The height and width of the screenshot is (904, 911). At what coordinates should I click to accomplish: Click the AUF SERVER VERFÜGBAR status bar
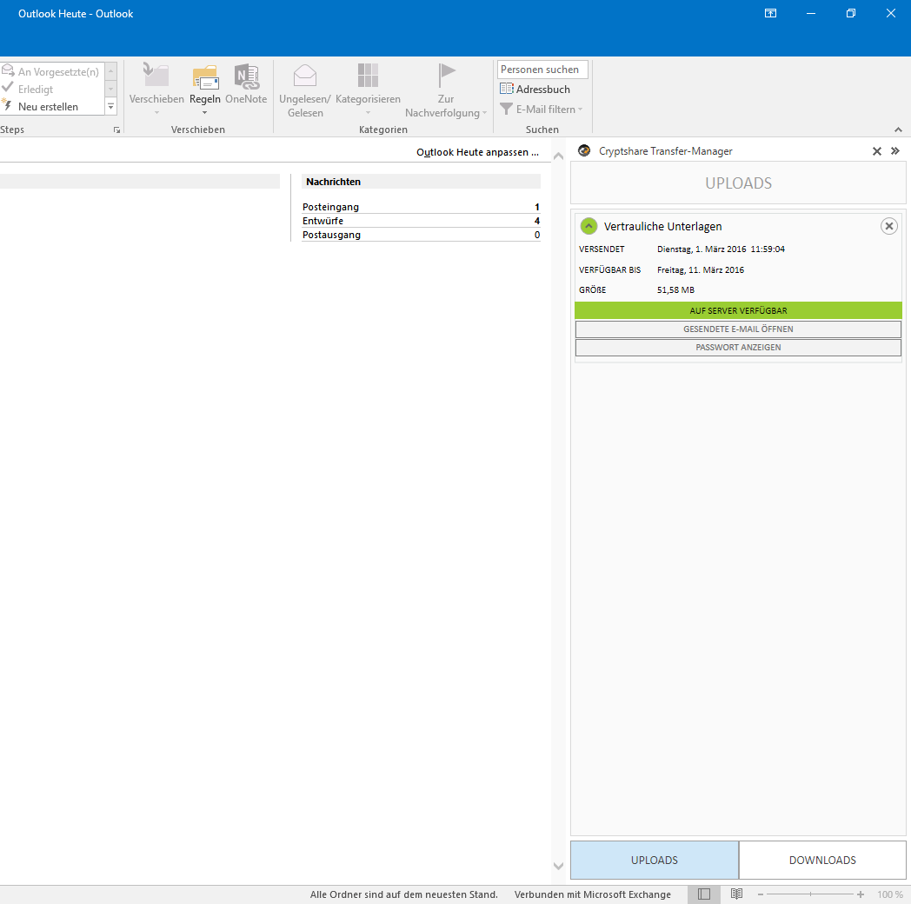pos(738,310)
